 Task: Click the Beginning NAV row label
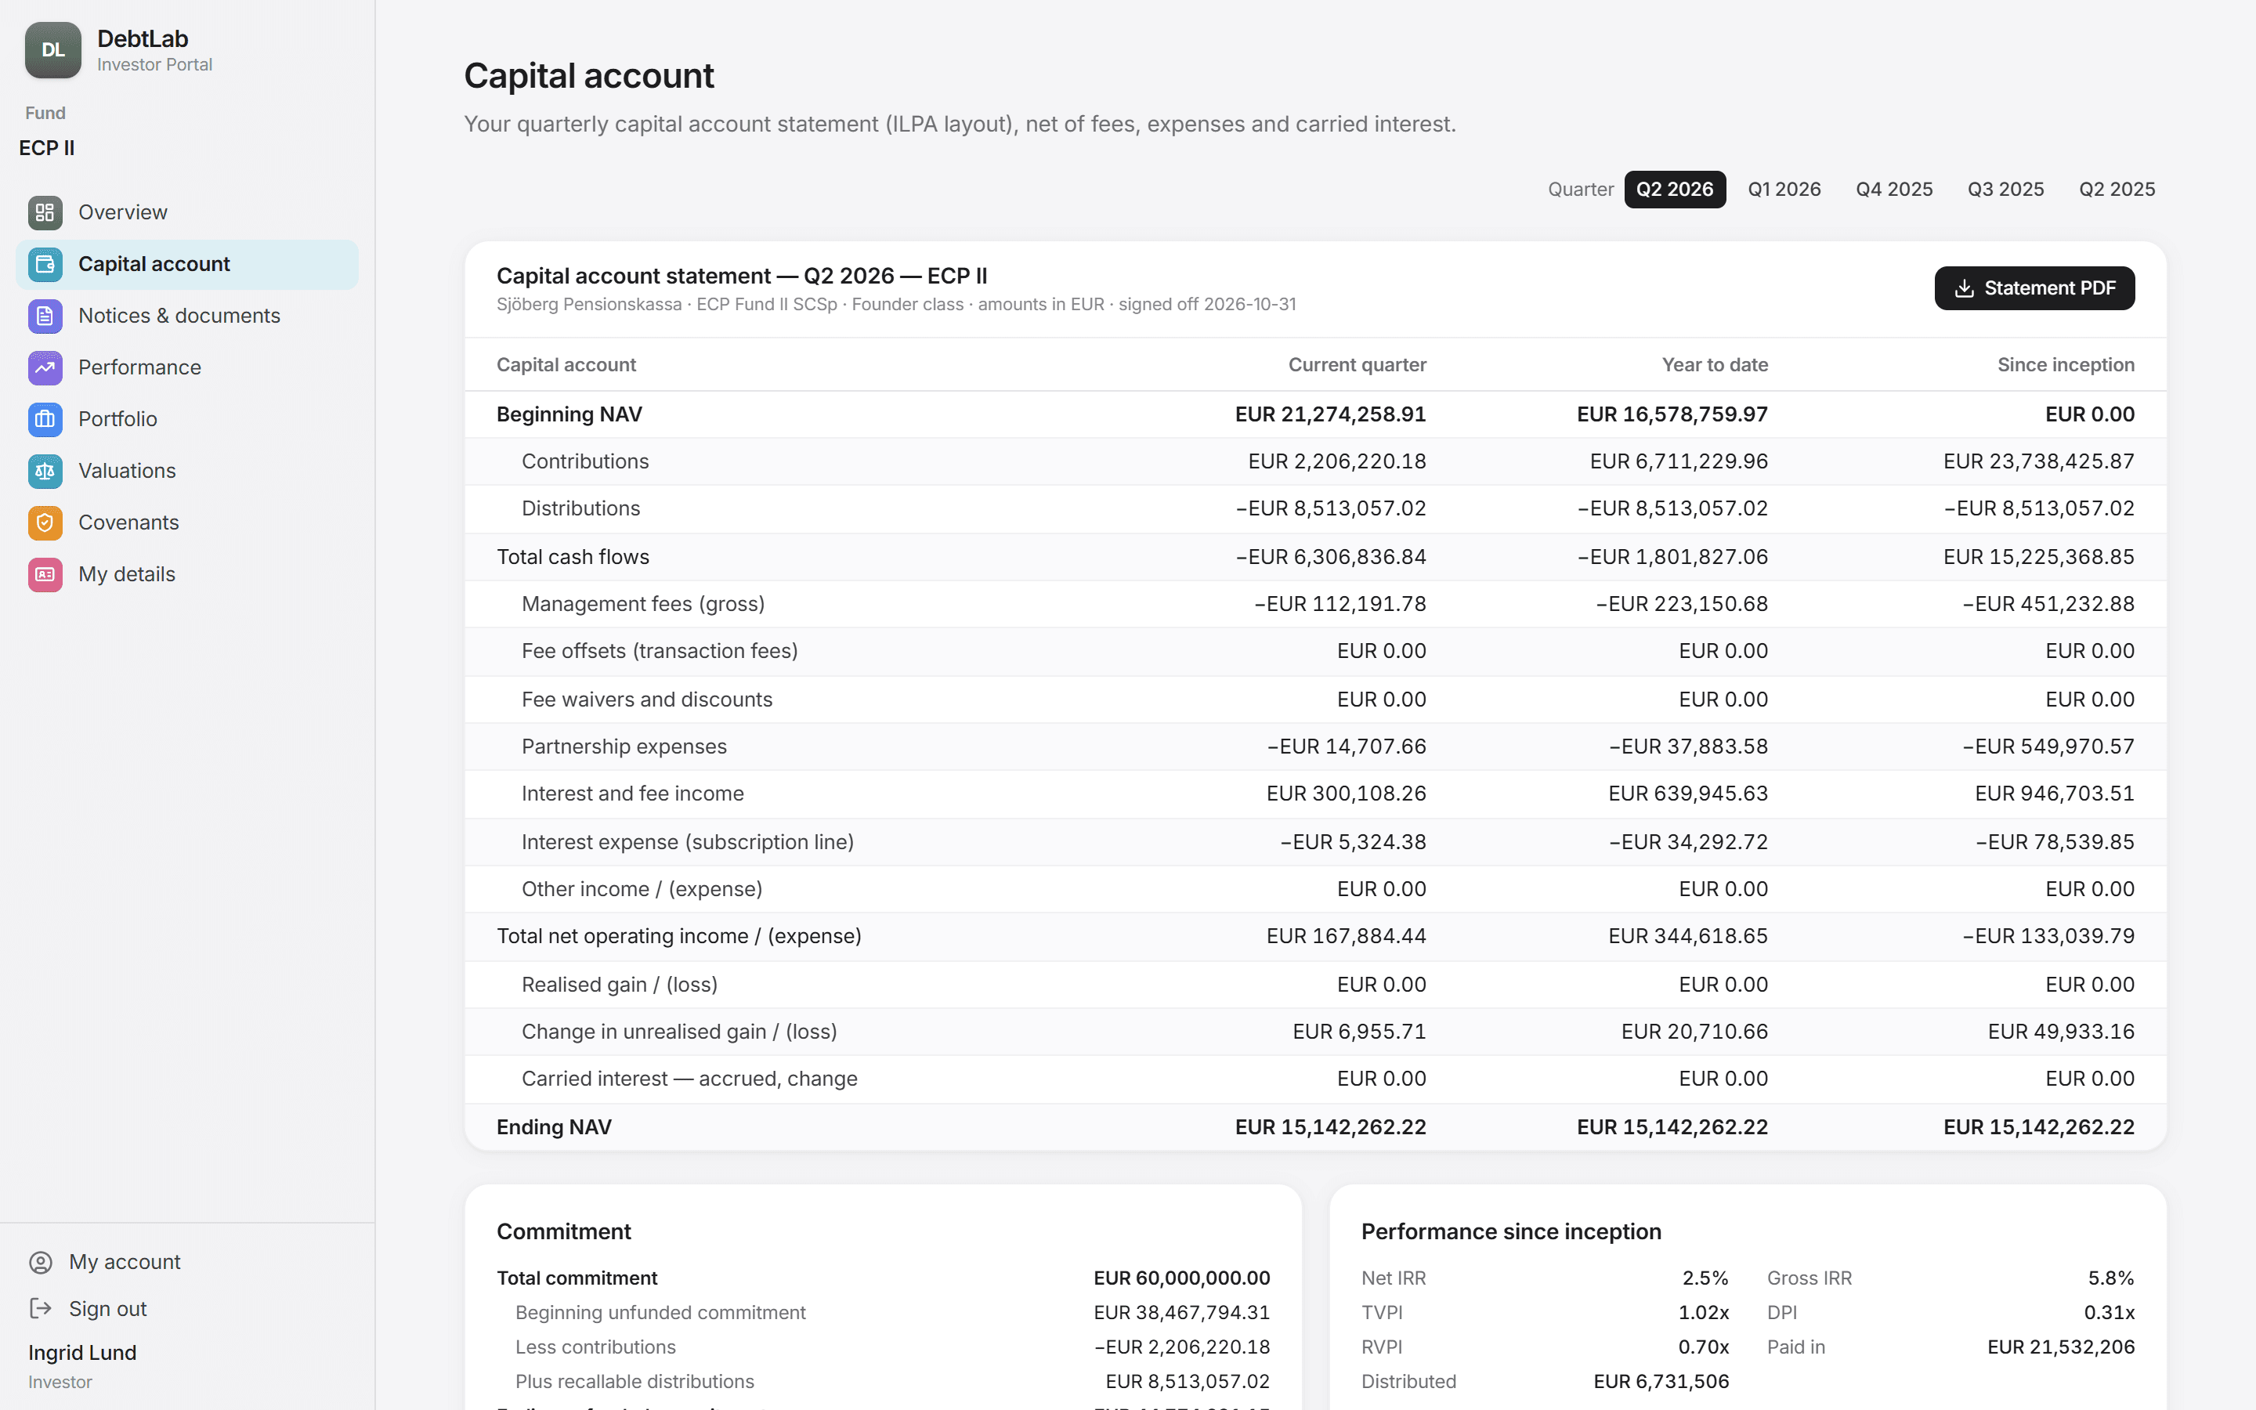click(x=569, y=414)
